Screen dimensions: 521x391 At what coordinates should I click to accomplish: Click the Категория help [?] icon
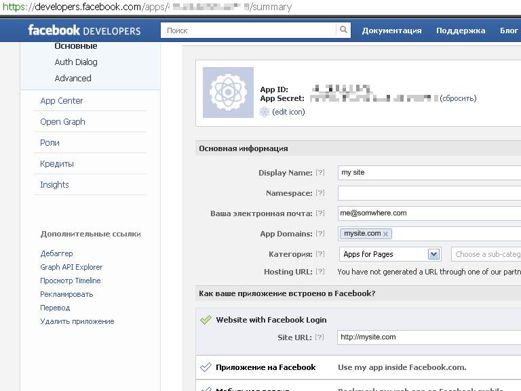(x=320, y=254)
